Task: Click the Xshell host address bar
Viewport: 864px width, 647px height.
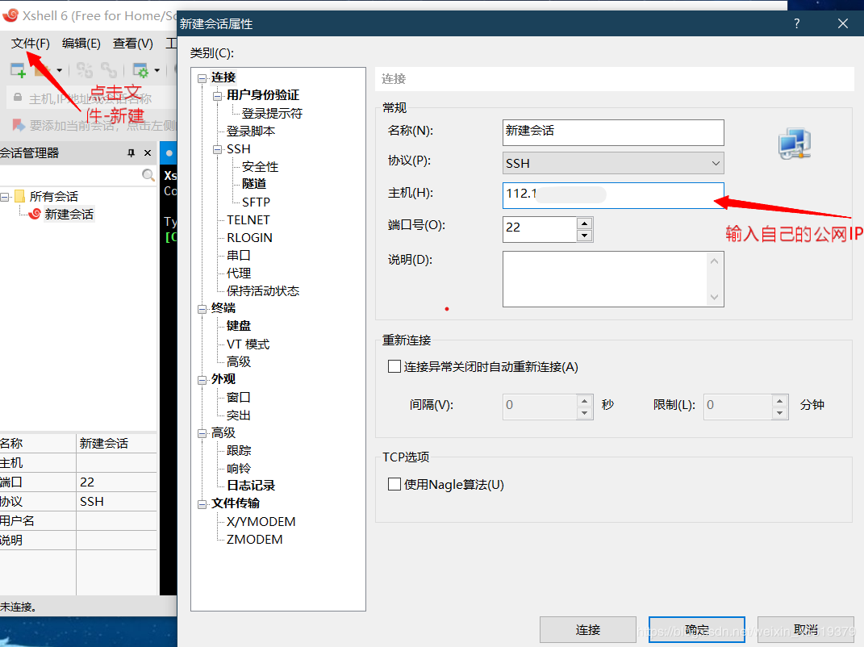Action: click(x=91, y=98)
